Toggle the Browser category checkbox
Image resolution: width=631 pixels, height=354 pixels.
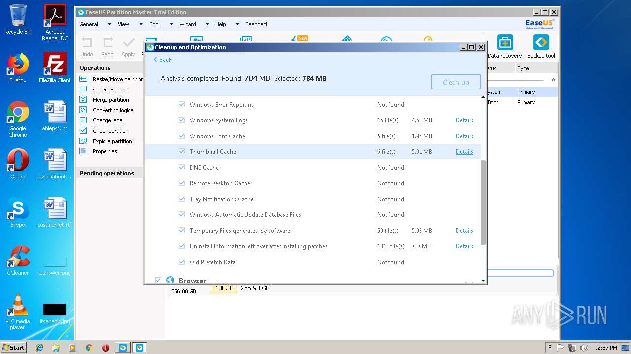[158, 281]
